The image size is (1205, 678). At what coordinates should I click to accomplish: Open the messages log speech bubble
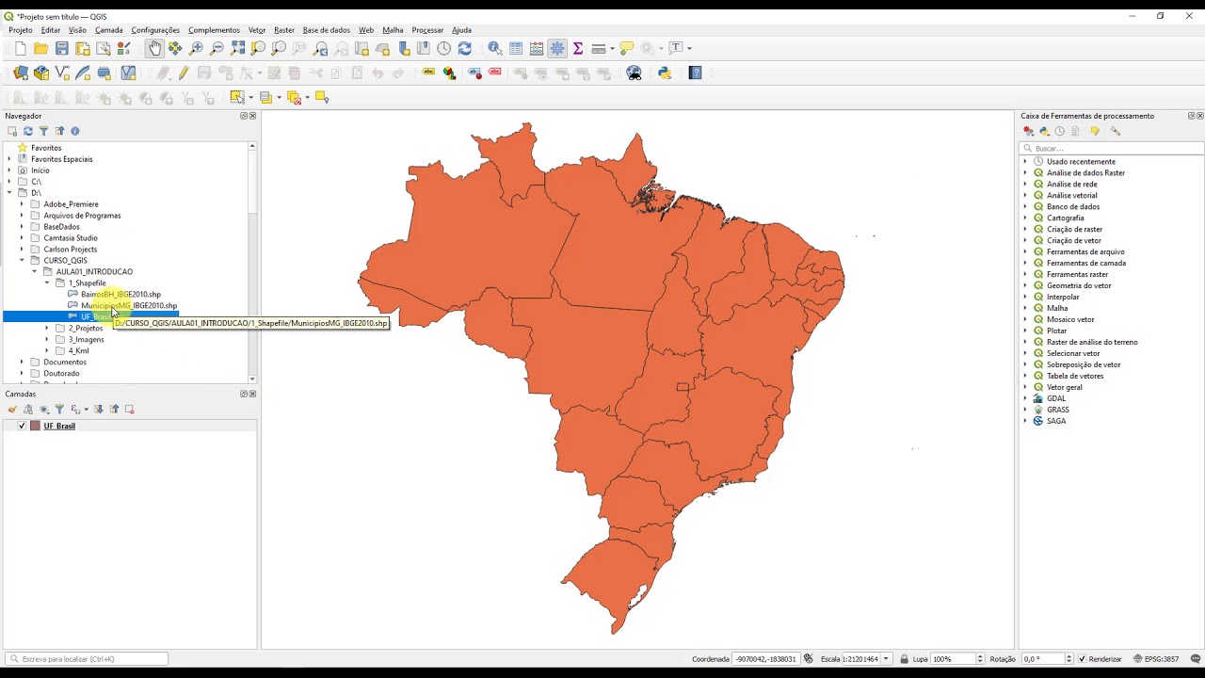1196,659
